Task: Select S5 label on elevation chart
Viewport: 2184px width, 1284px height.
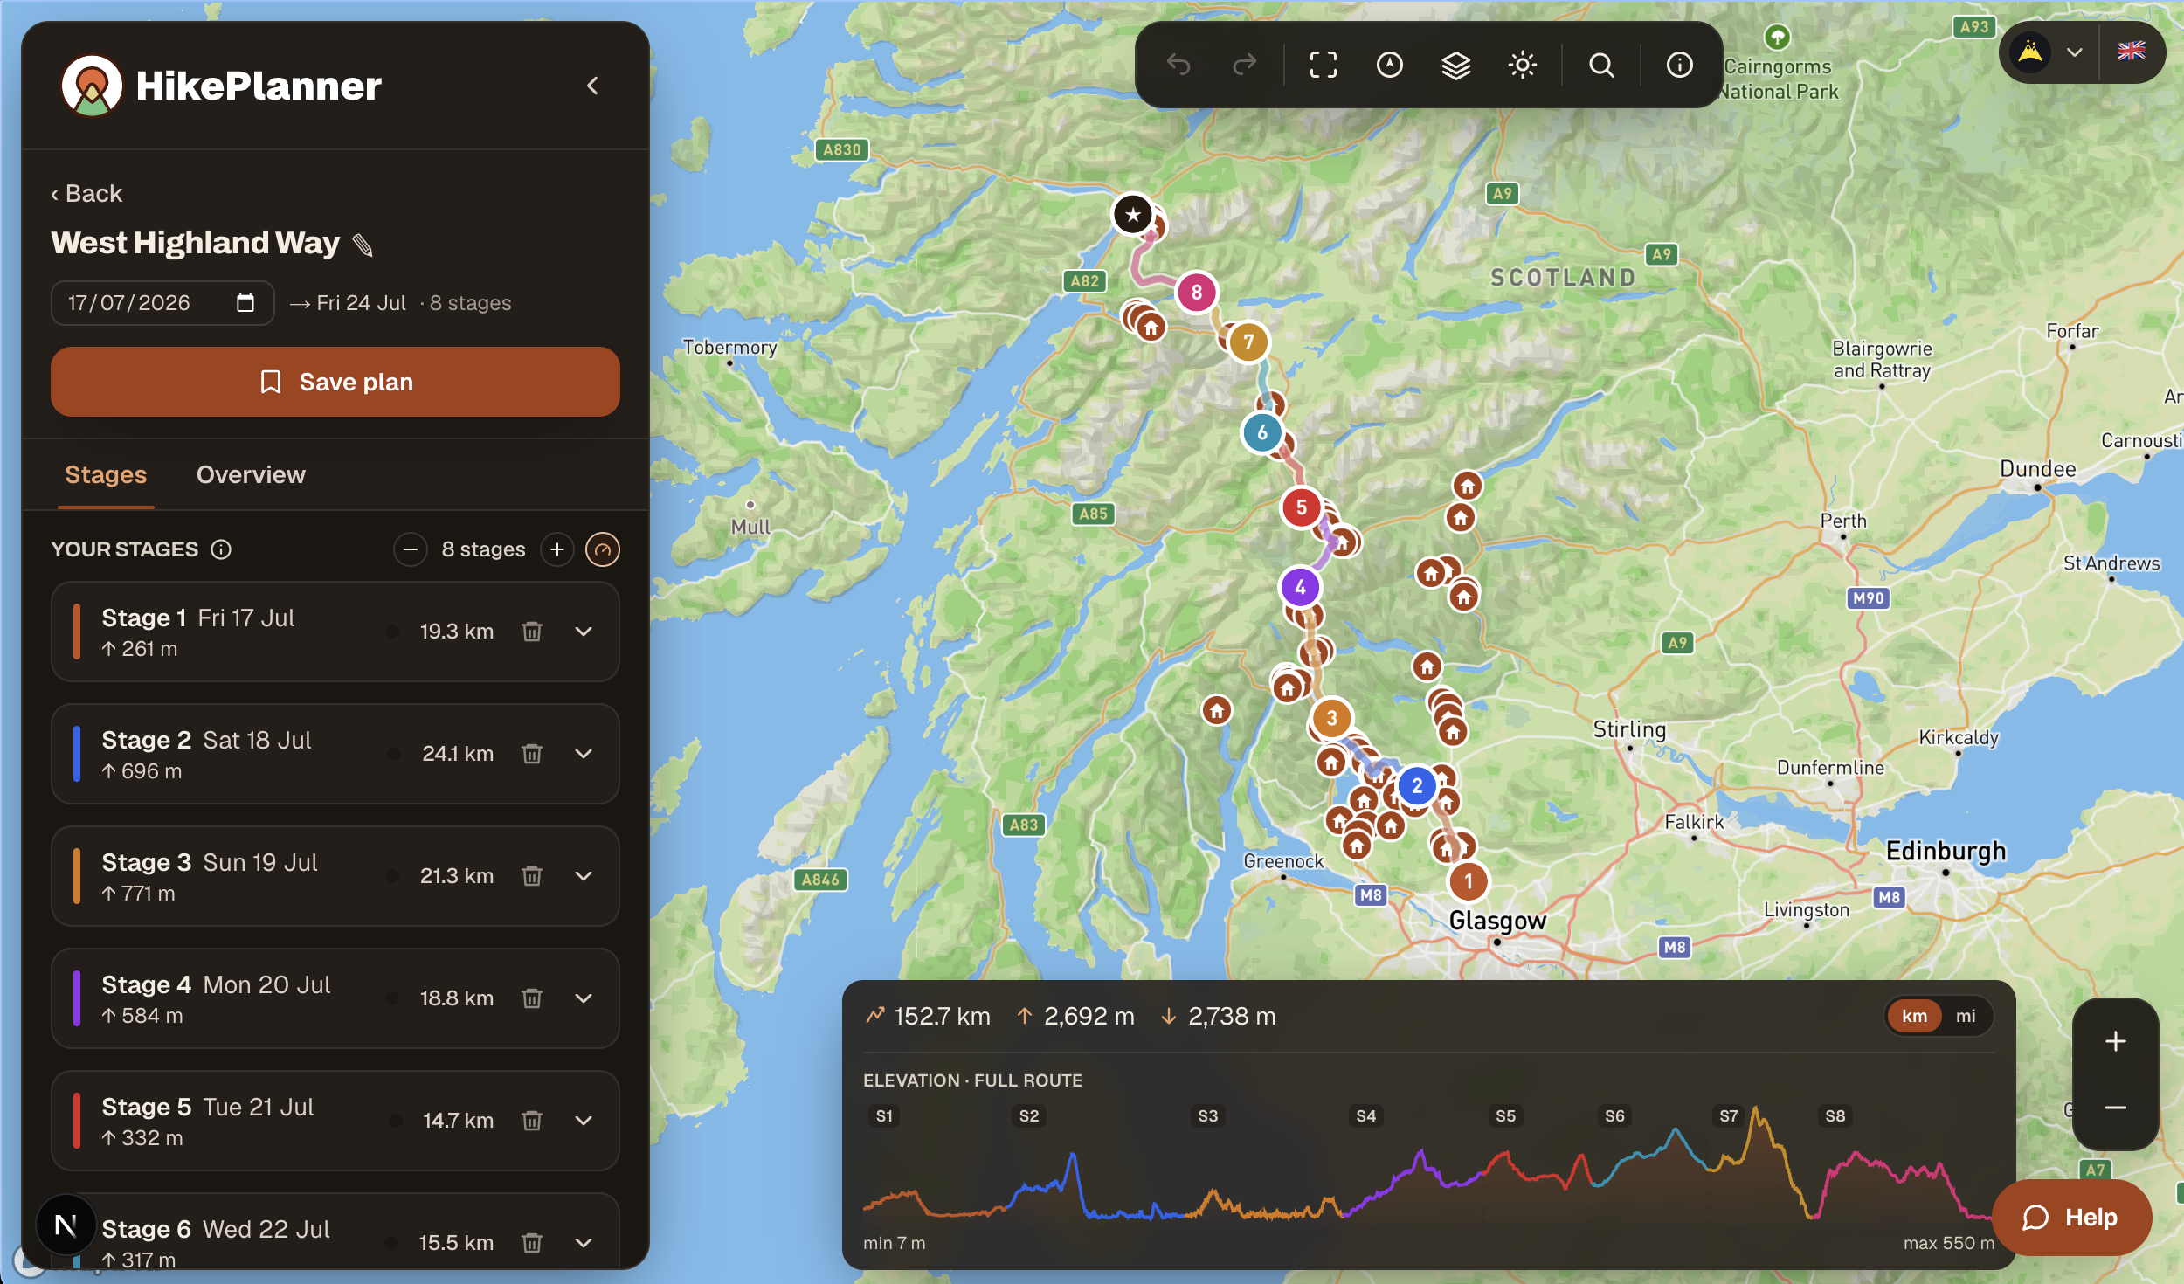Action: 1506,1116
